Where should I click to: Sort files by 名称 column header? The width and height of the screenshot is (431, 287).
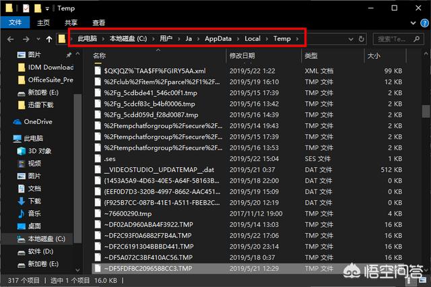[x=100, y=56]
